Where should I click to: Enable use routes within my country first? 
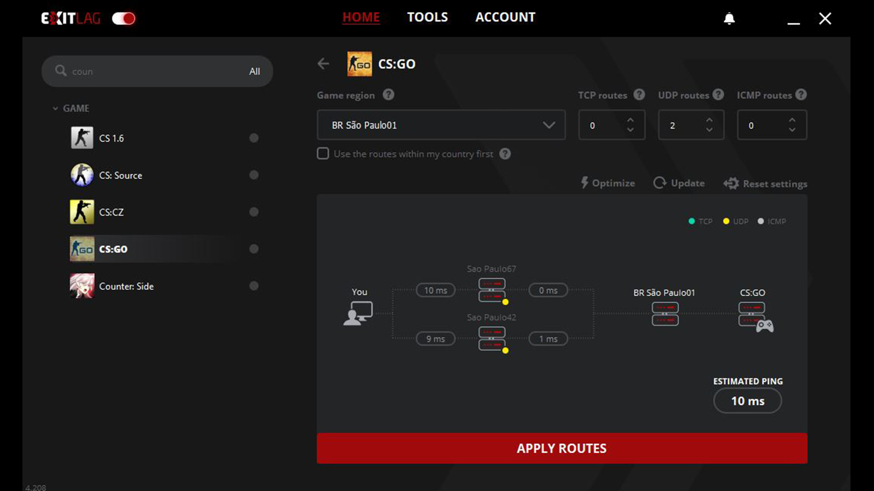pos(323,154)
